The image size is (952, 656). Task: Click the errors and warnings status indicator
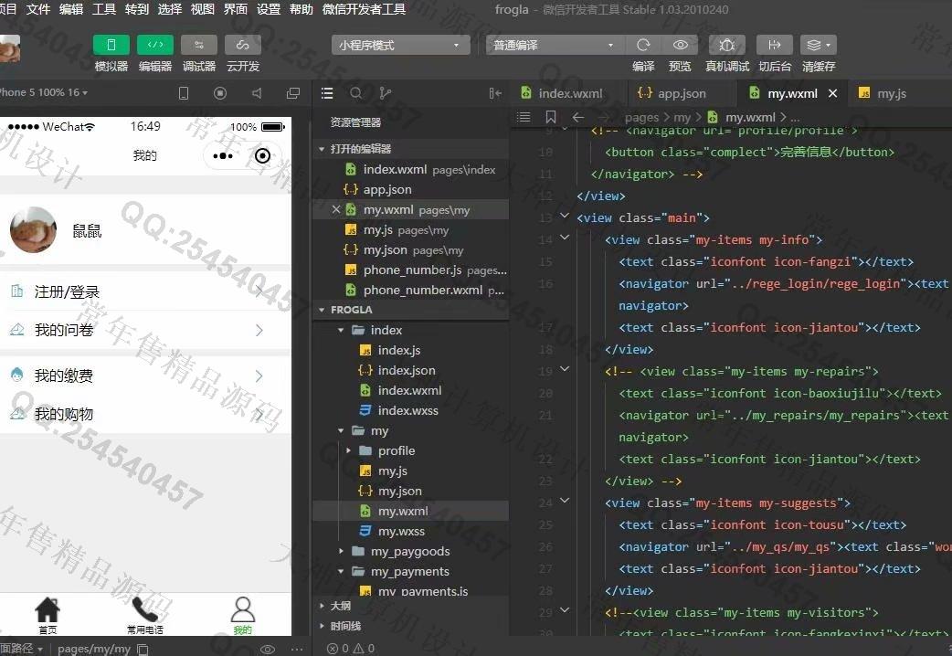pyautogui.click(x=351, y=649)
